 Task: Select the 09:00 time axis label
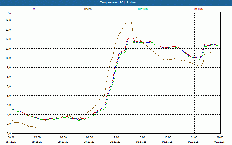pos(90,137)
